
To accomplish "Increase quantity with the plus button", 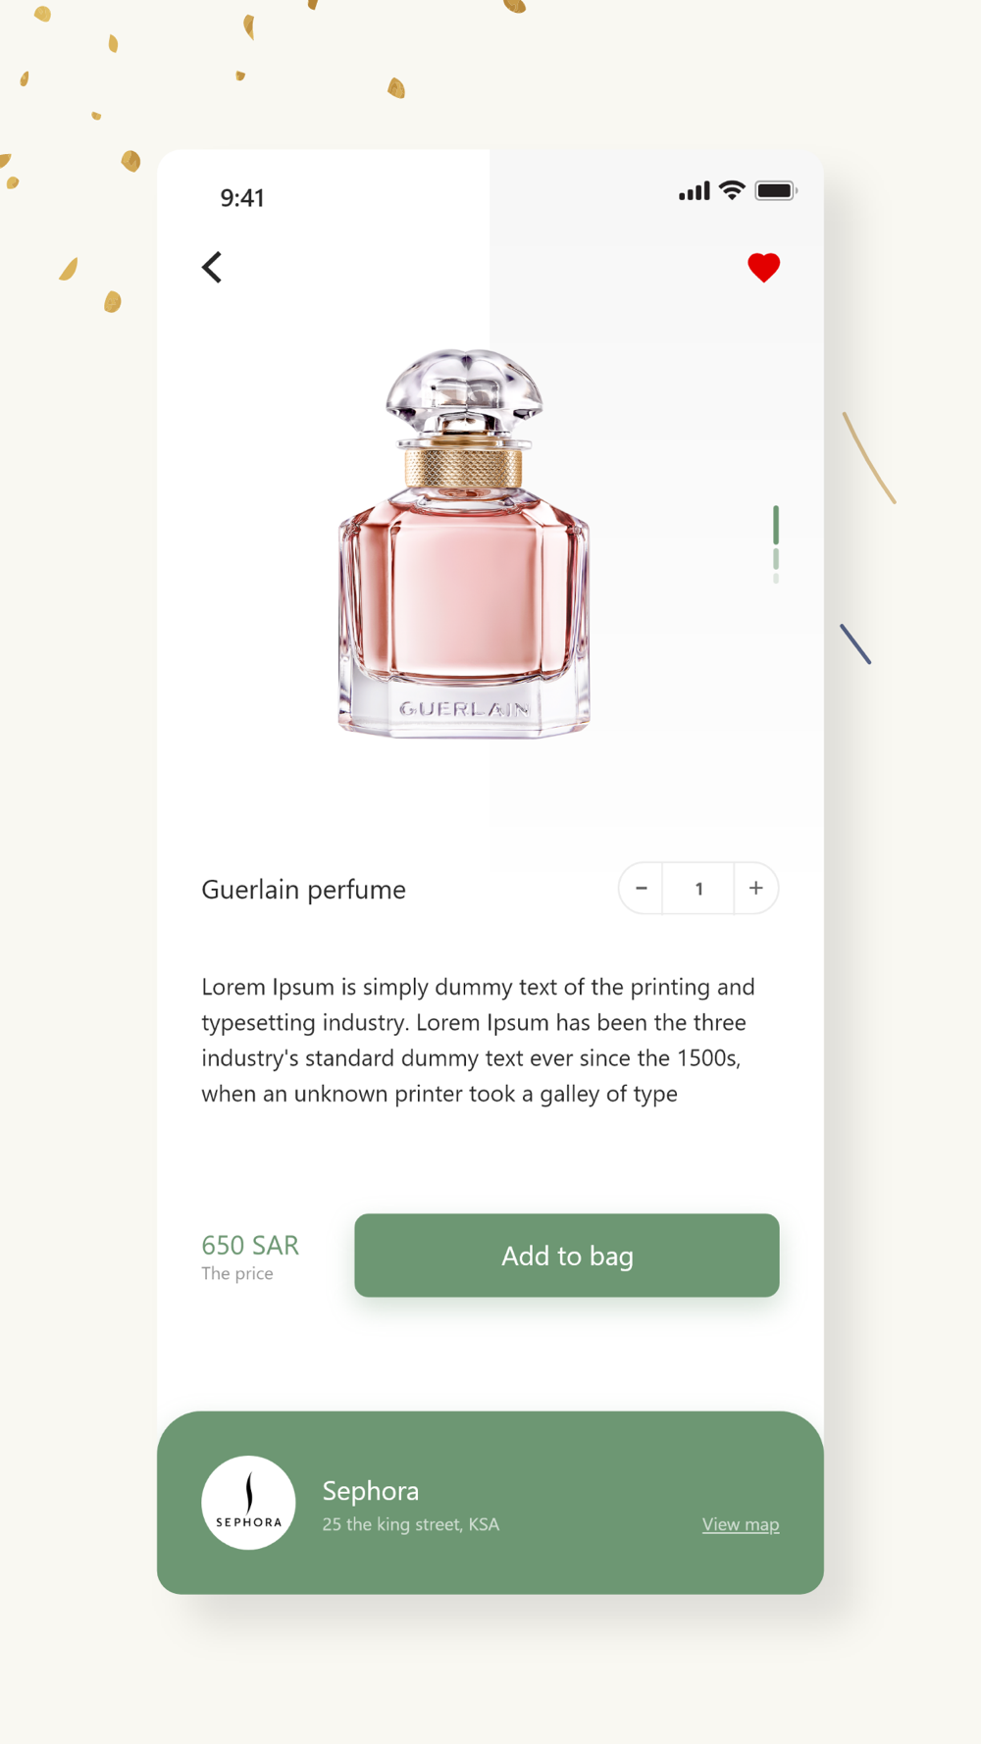I will (x=755, y=889).
